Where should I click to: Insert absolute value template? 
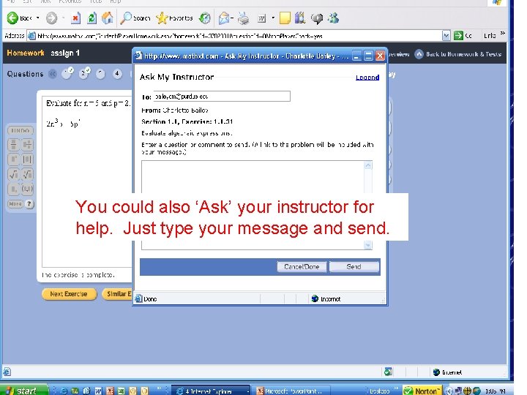[x=28, y=159]
